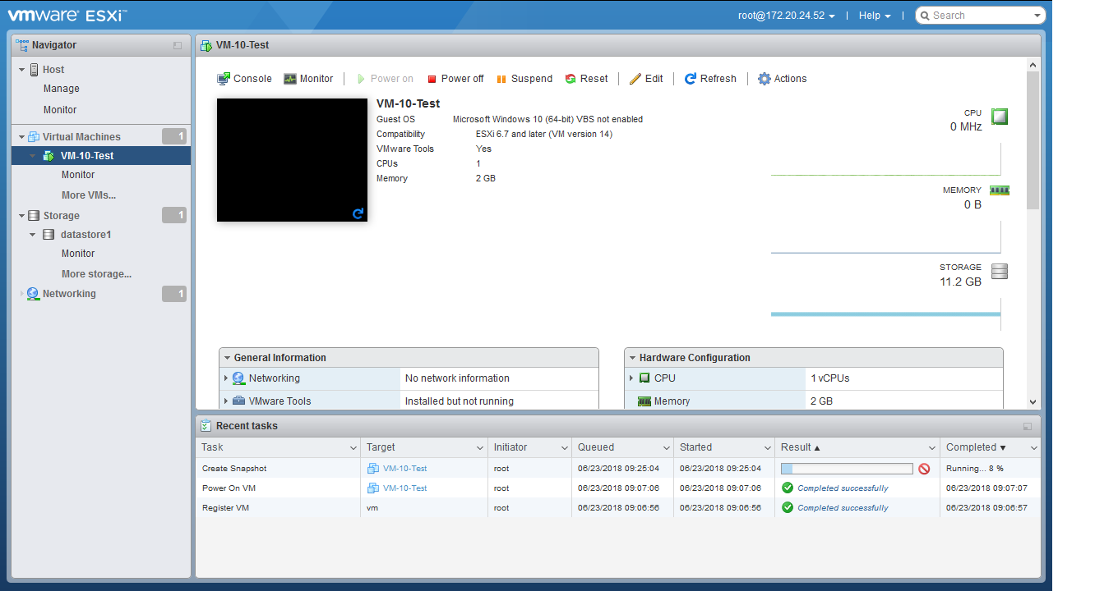Click the VM-10-Test title icon
The image size is (1118, 591).
click(x=206, y=45)
